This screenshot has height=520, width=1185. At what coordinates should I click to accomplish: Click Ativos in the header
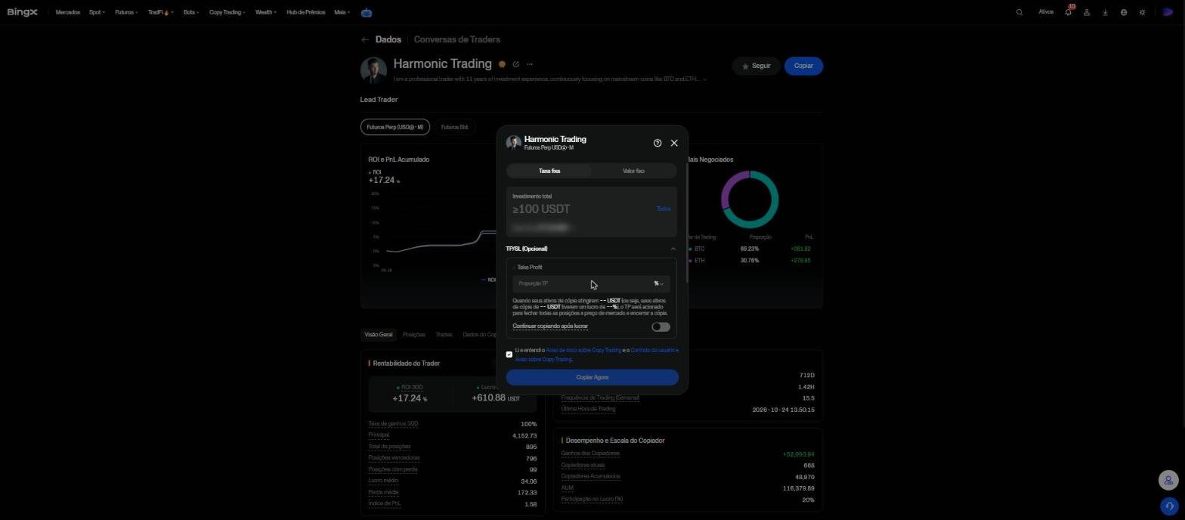[1046, 12]
